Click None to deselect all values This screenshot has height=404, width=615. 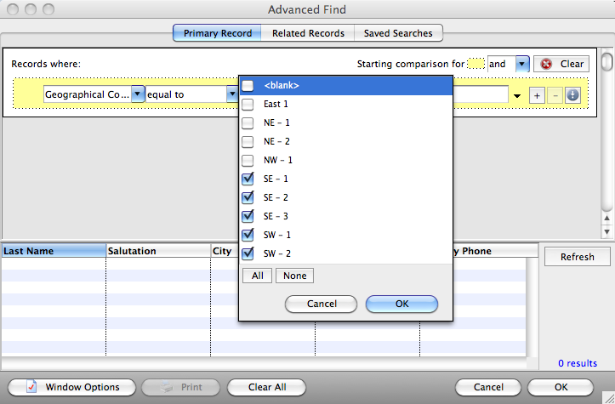click(295, 276)
